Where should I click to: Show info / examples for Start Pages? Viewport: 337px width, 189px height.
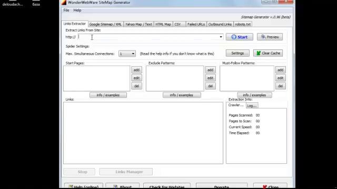[108, 95]
